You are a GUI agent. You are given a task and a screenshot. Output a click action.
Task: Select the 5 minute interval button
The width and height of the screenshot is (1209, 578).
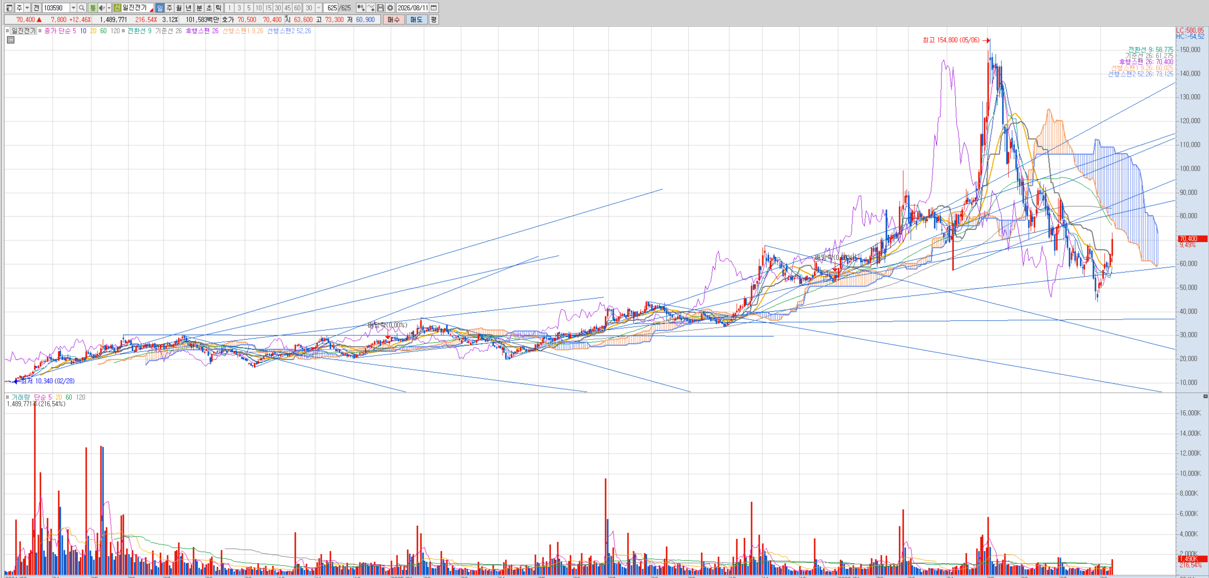coord(249,7)
